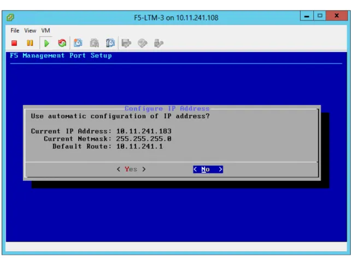Maximize the F5-LTM-3 console window
The width and height of the screenshot is (351, 258).
320,16
